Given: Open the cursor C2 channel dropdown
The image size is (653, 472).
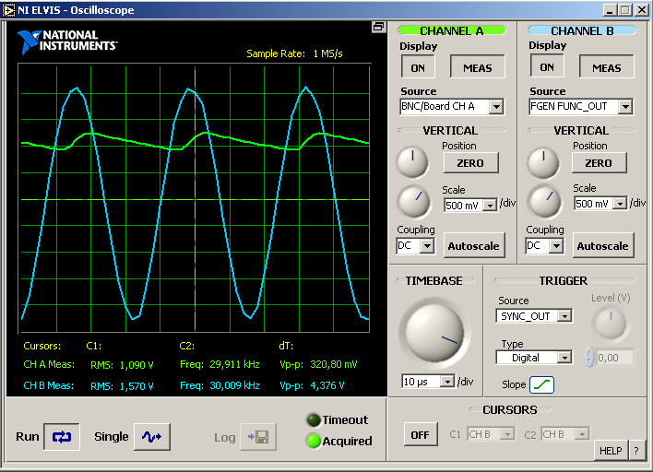Looking at the screenshot, I should tap(582, 434).
